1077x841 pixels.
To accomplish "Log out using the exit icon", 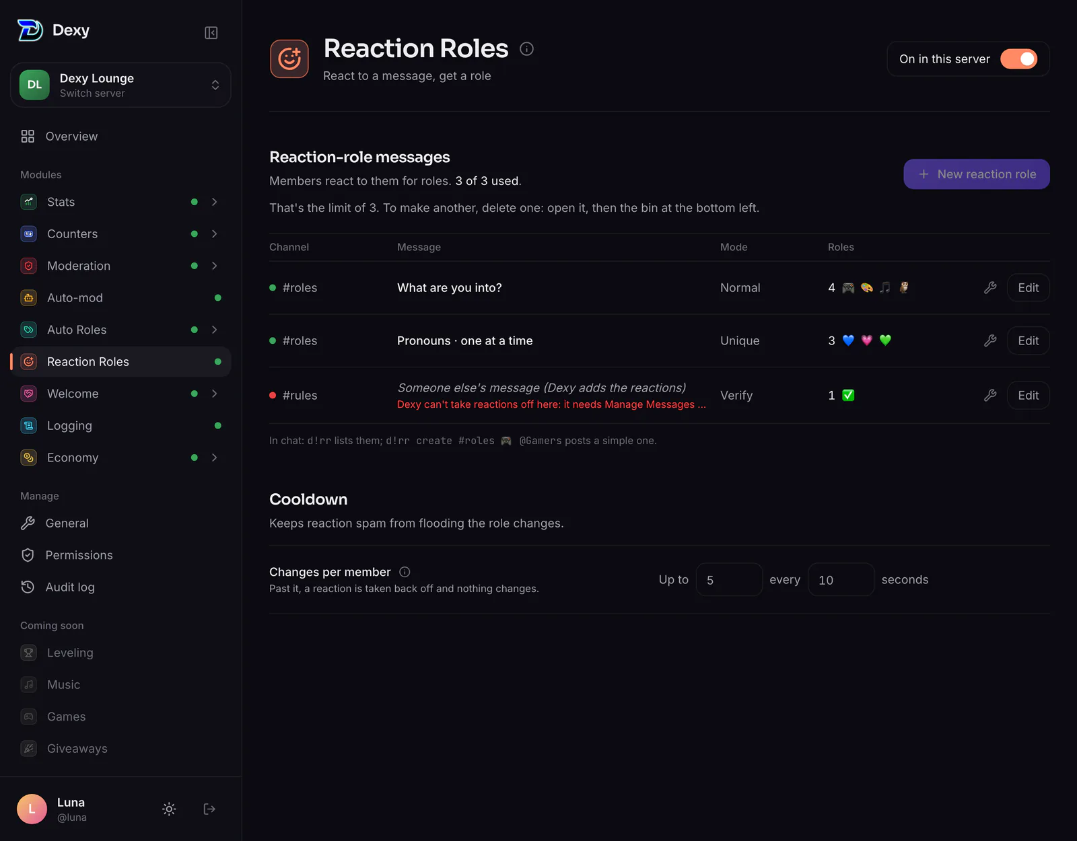I will point(209,809).
